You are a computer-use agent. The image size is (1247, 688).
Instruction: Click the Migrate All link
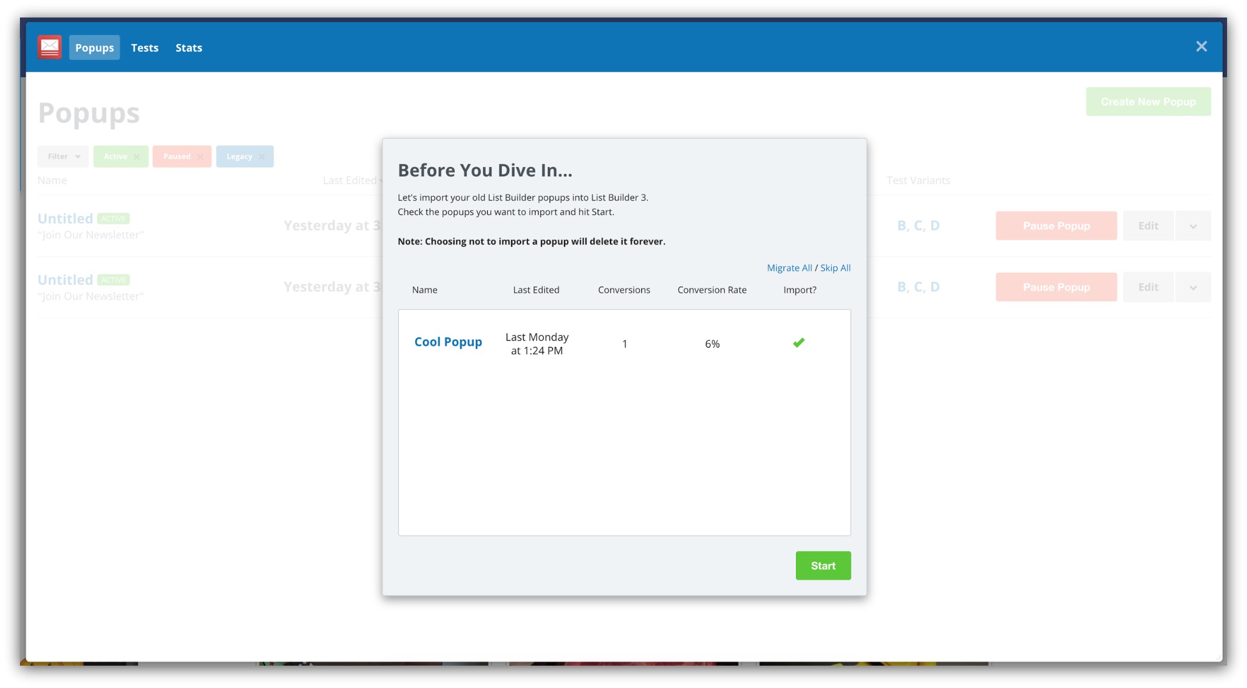click(x=789, y=268)
